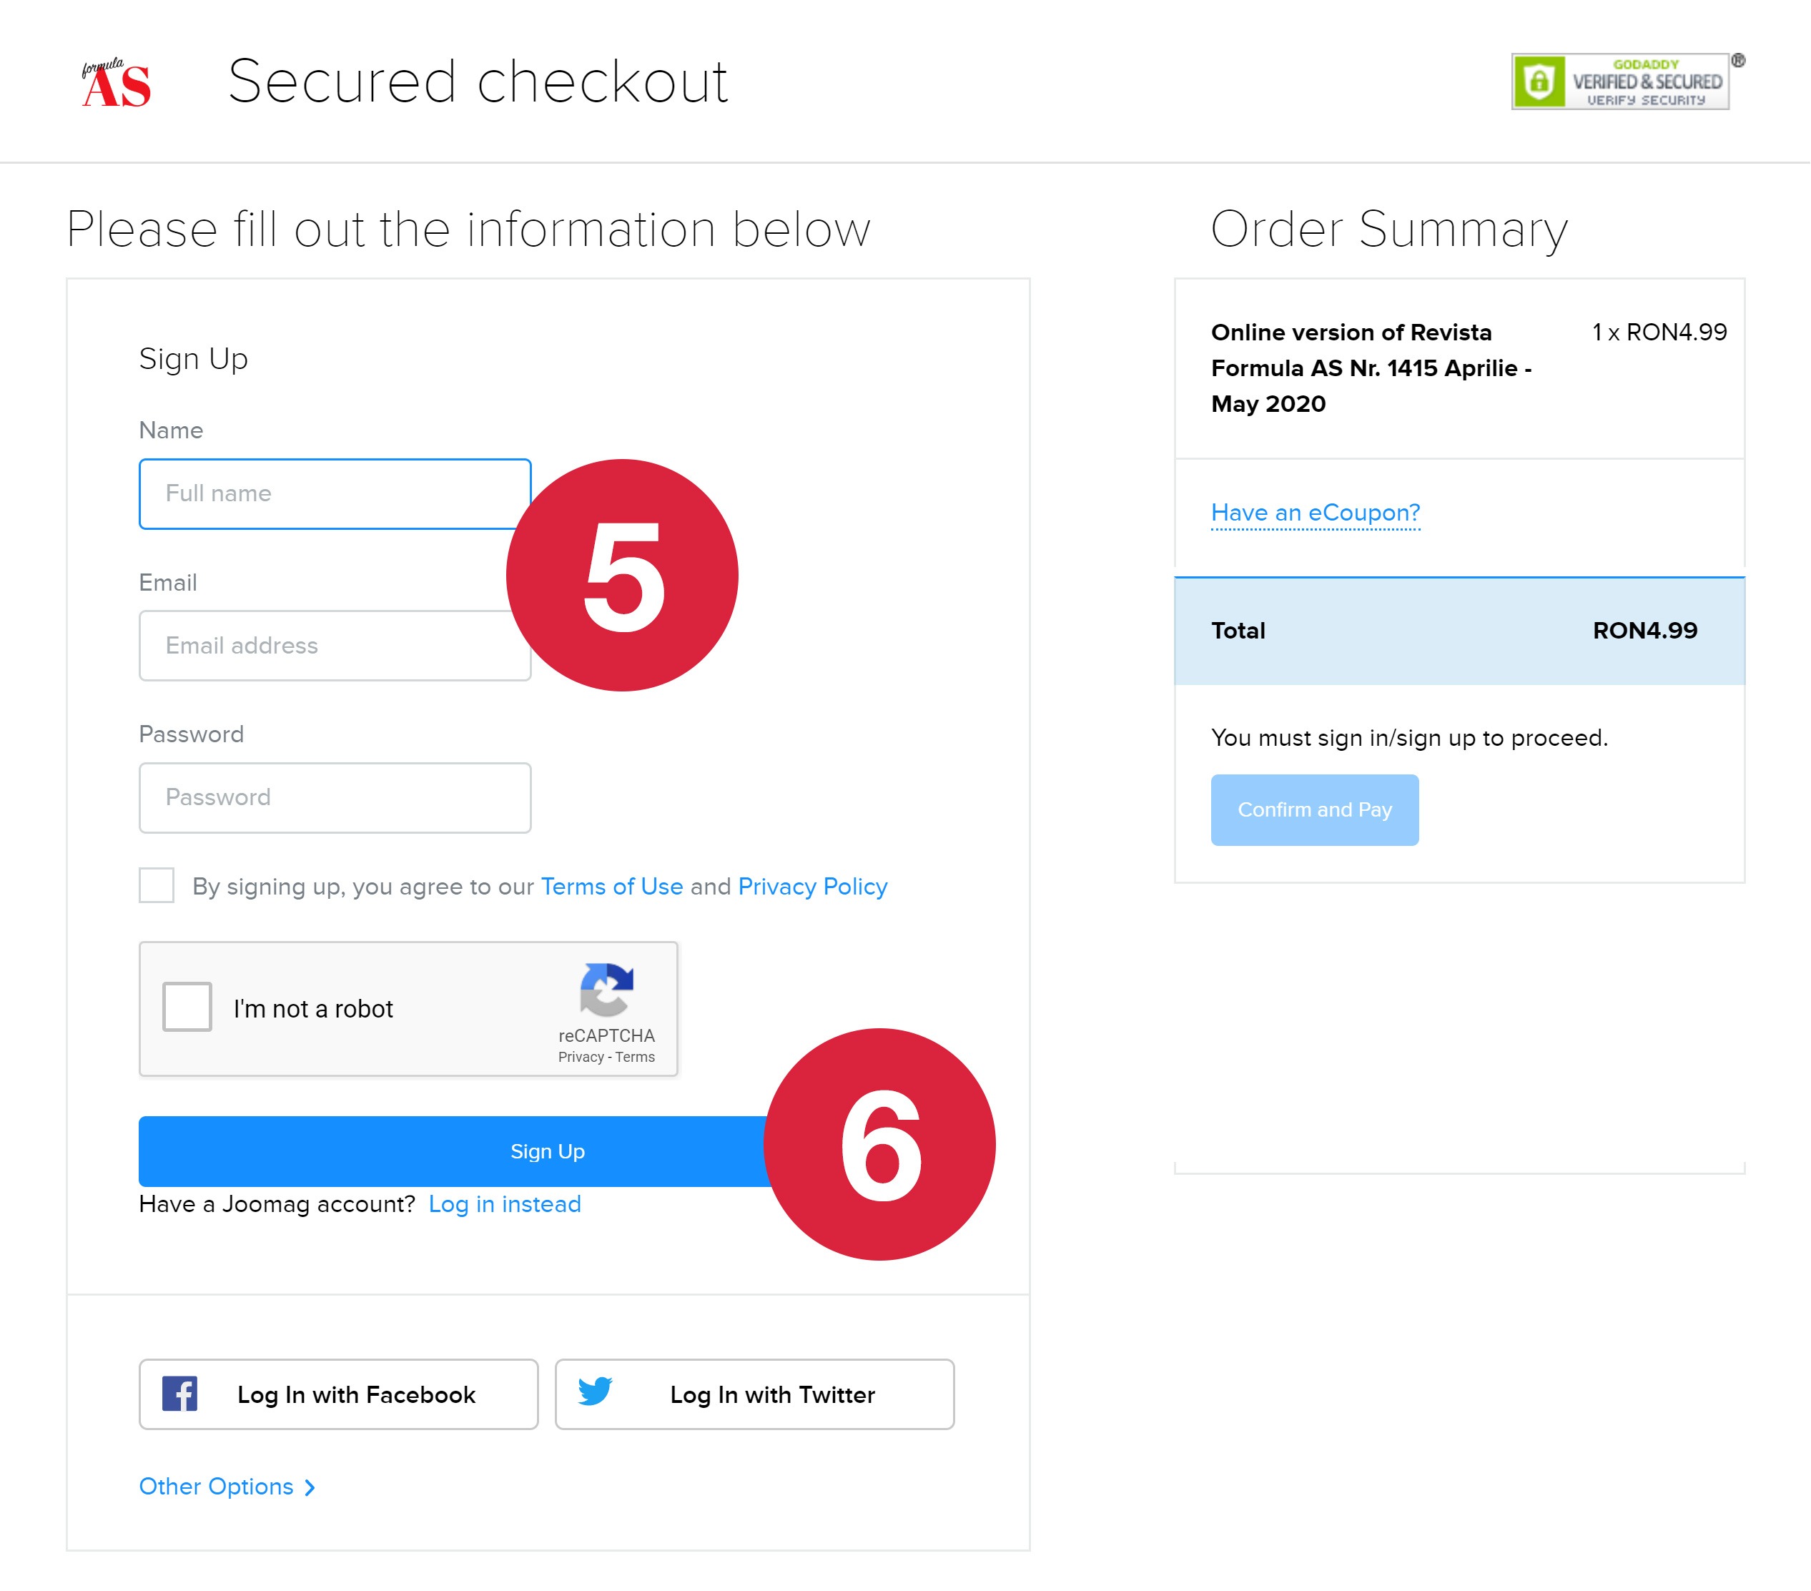This screenshot has height=1591, width=1811.
Task: Click the Twitter bird icon
Action: (595, 1391)
